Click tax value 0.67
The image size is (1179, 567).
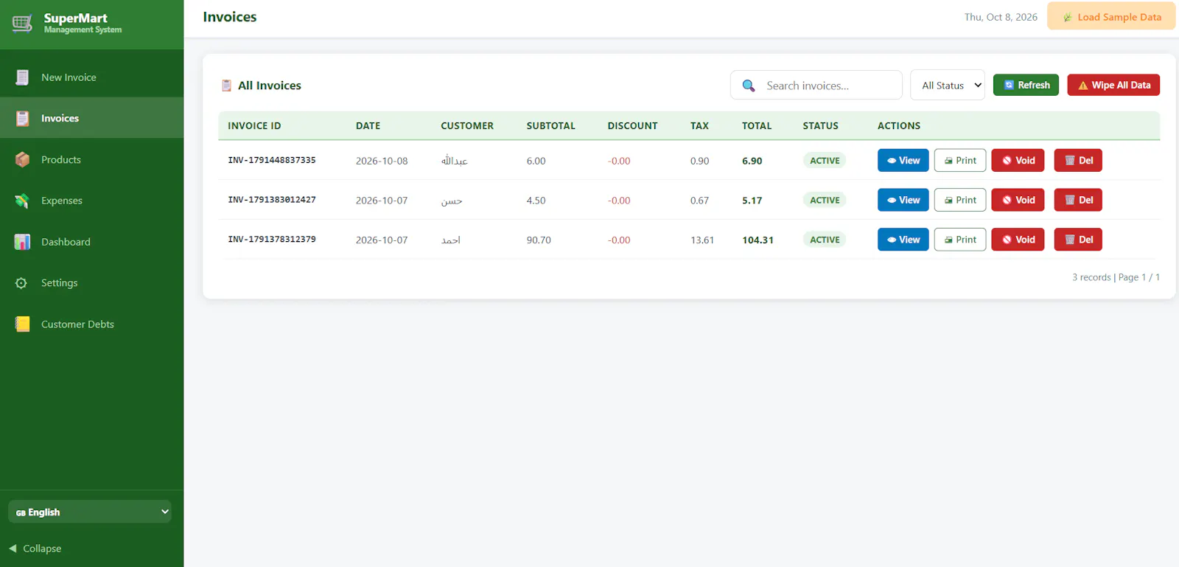[x=699, y=201]
